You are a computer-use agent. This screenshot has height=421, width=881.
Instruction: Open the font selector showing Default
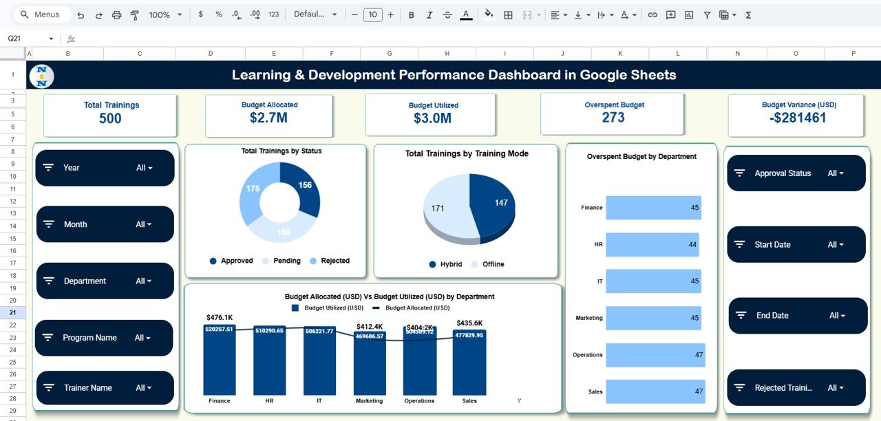pos(315,14)
